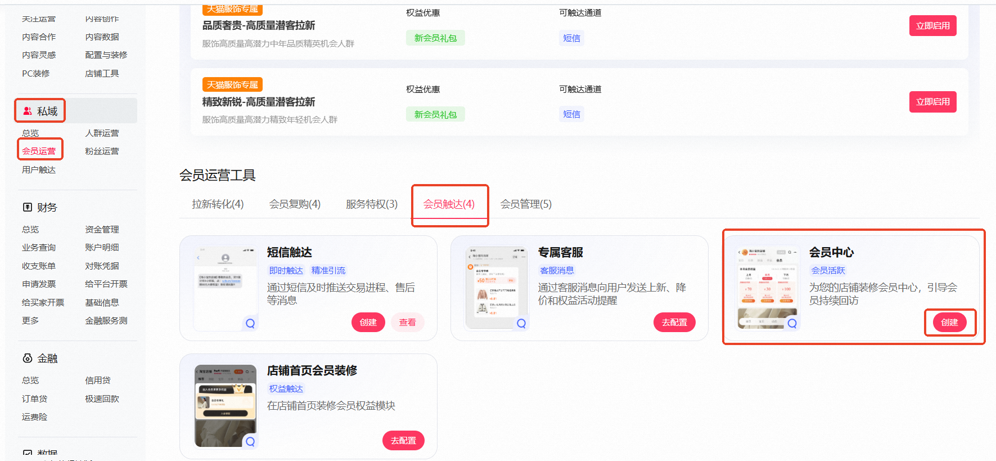Image resolution: width=996 pixels, height=461 pixels.
Task: Click the 私域 section user icon
Action: 27,111
